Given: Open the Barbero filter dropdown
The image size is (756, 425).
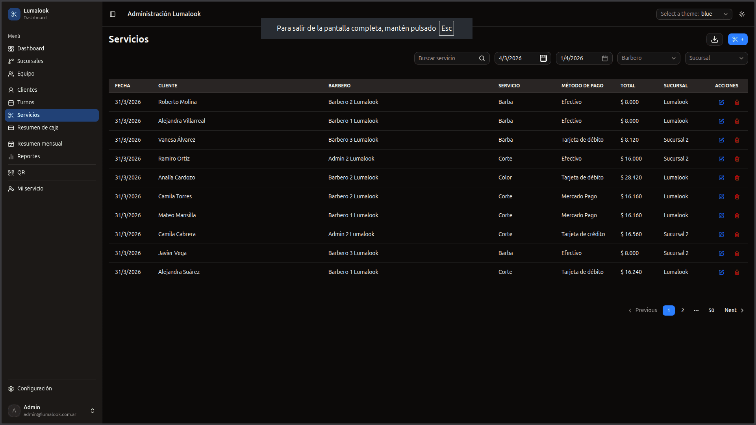Looking at the screenshot, I should tap(649, 58).
